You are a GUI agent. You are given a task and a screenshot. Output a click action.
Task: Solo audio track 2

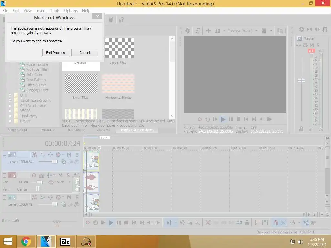pyautogui.click(x=68, y=175)
